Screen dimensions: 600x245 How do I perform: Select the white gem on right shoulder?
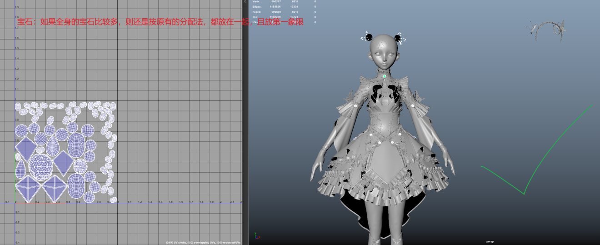click(413, 106)
